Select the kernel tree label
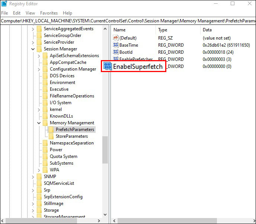Screen dimensions: 256x224 [x=56, y=109]
